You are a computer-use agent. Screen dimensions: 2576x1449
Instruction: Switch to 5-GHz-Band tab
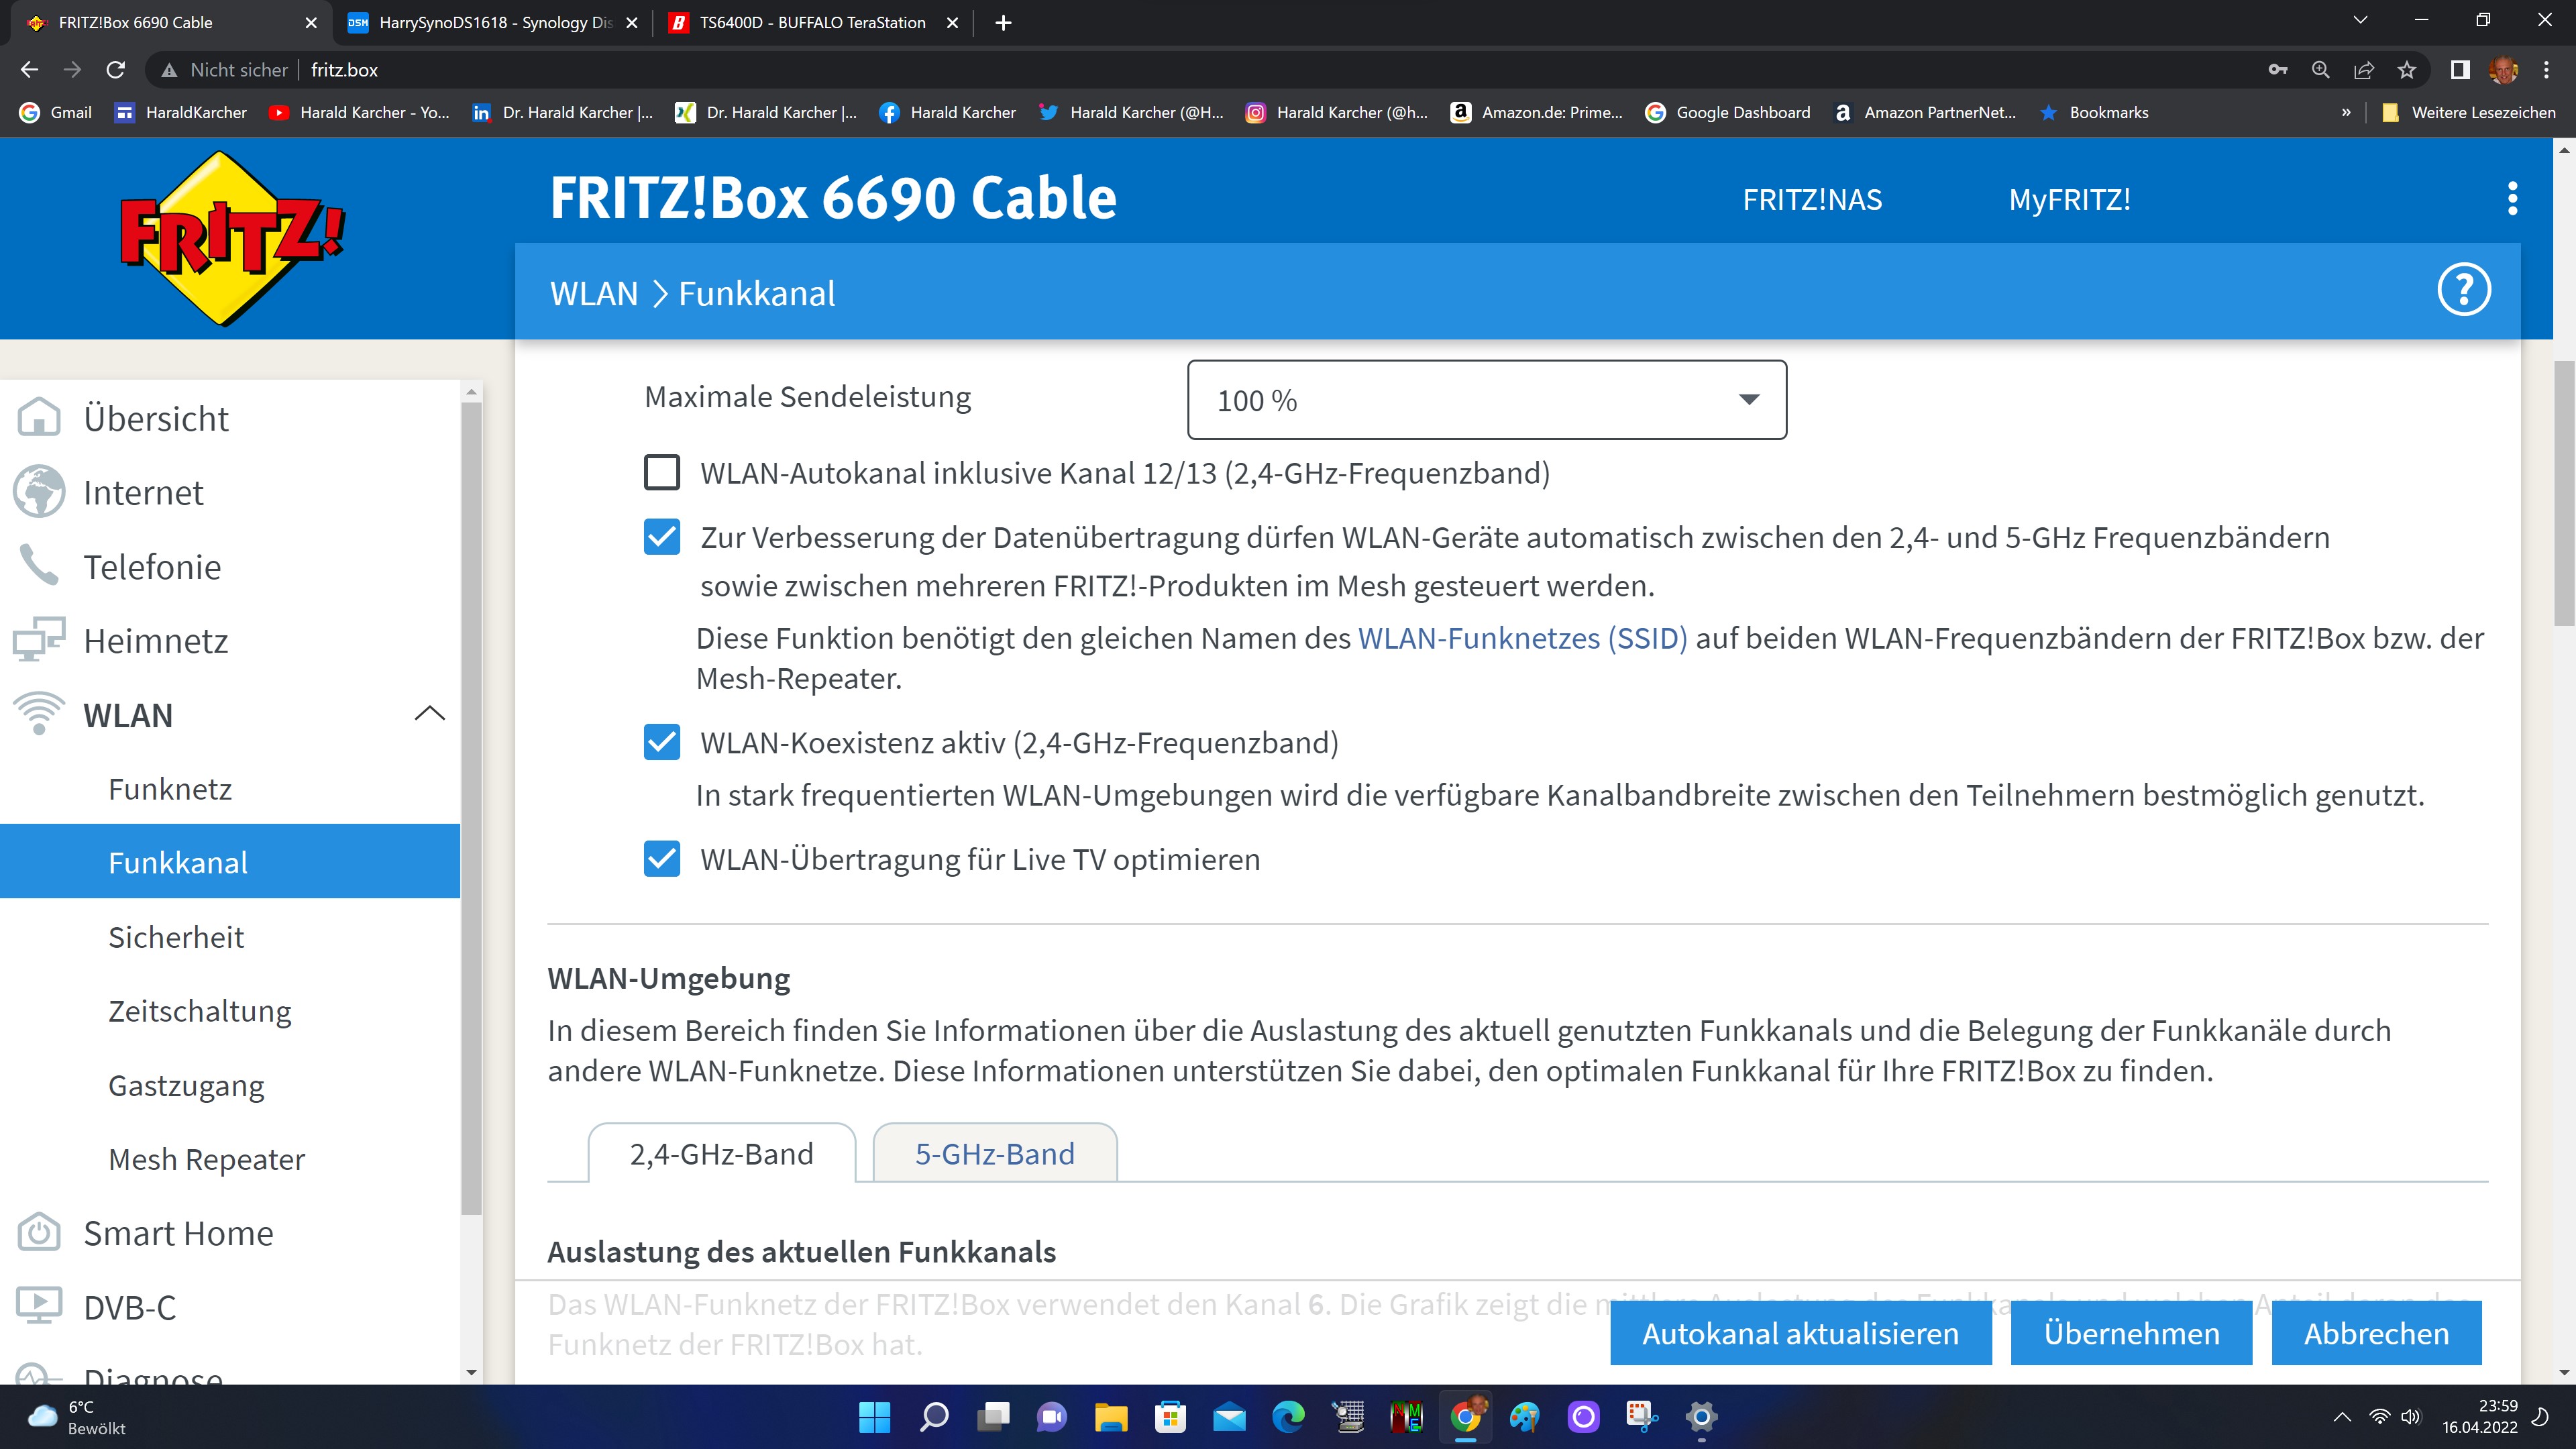click(x=994, y=1154)
